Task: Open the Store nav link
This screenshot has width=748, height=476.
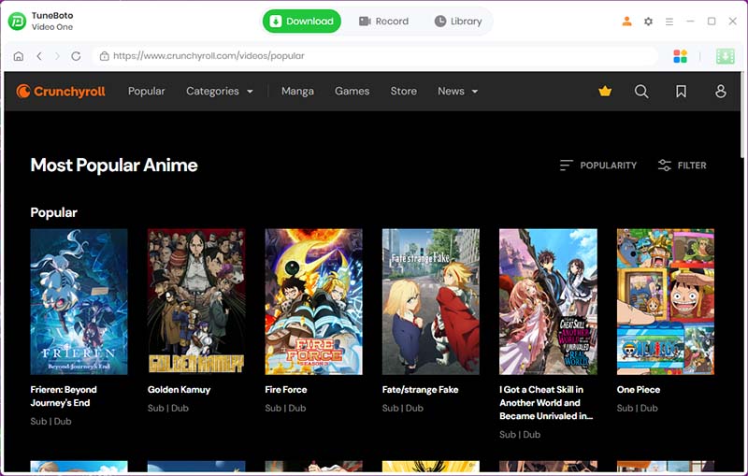Action: [x=404, y=91]
